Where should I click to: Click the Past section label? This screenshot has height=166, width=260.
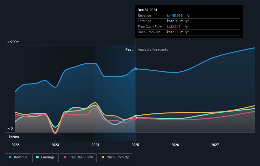click(x=129, y=49)
